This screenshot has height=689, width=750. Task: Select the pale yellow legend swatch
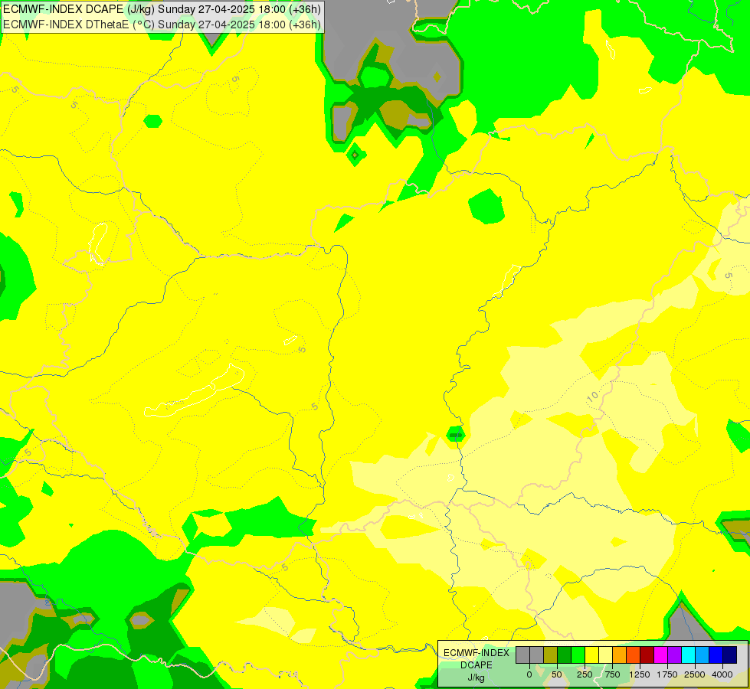click(x=605, y=655)
